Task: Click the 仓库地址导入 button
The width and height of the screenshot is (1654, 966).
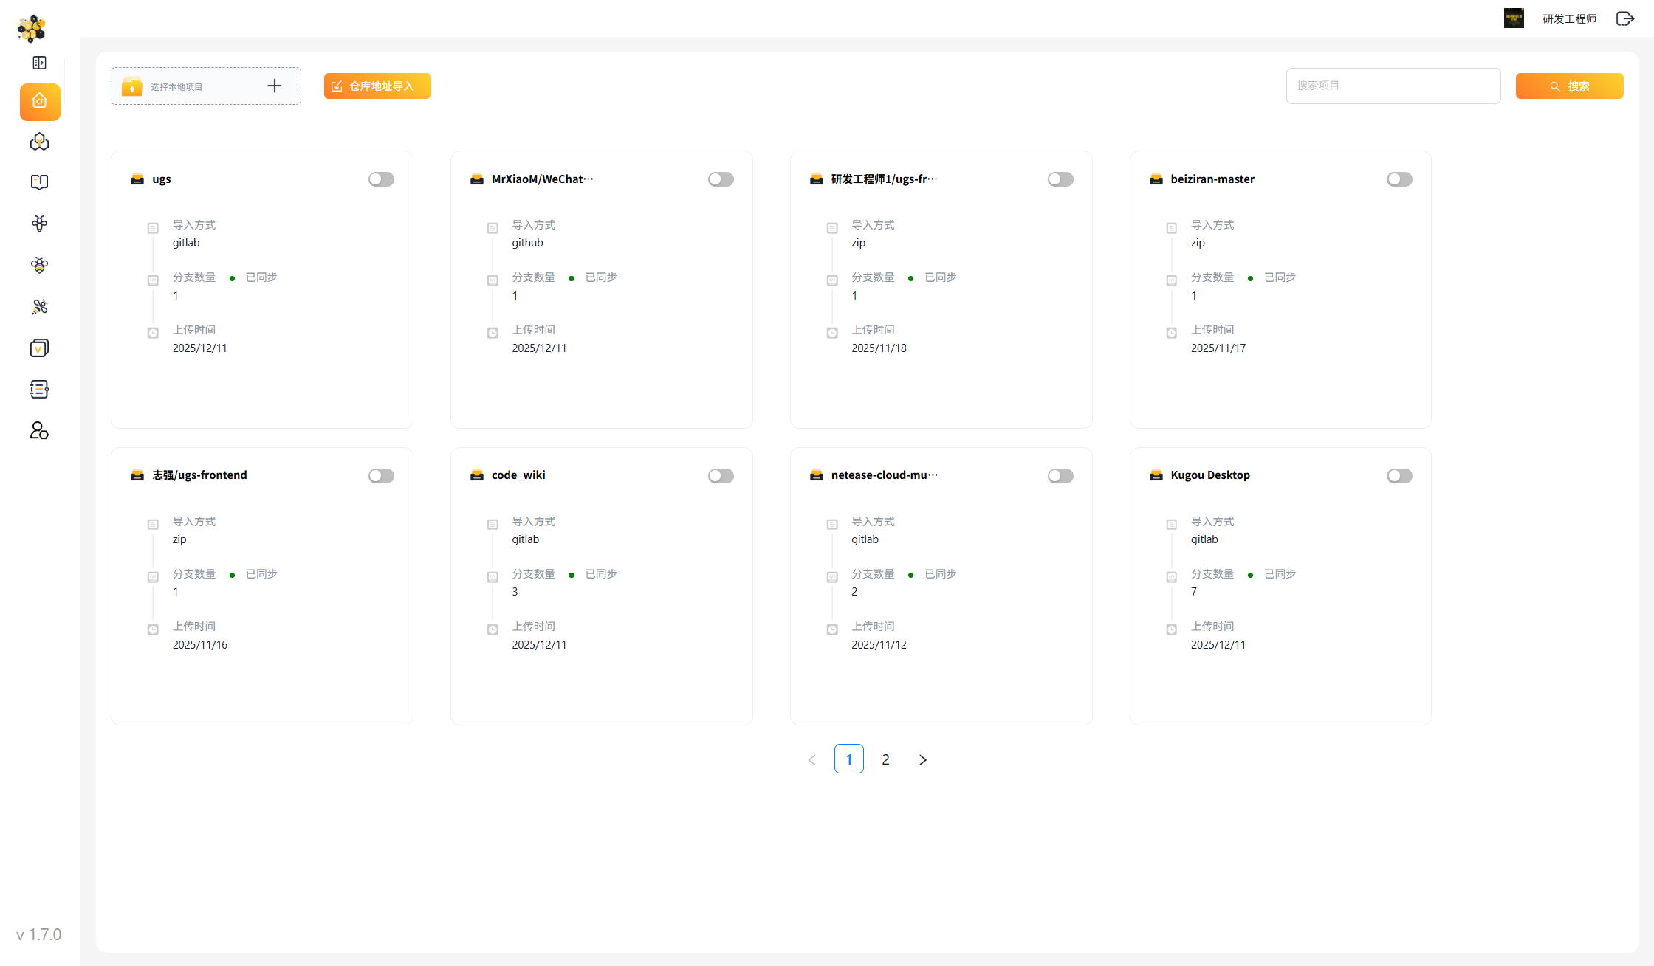Action: pyautogui.click(x=377, y=86)
